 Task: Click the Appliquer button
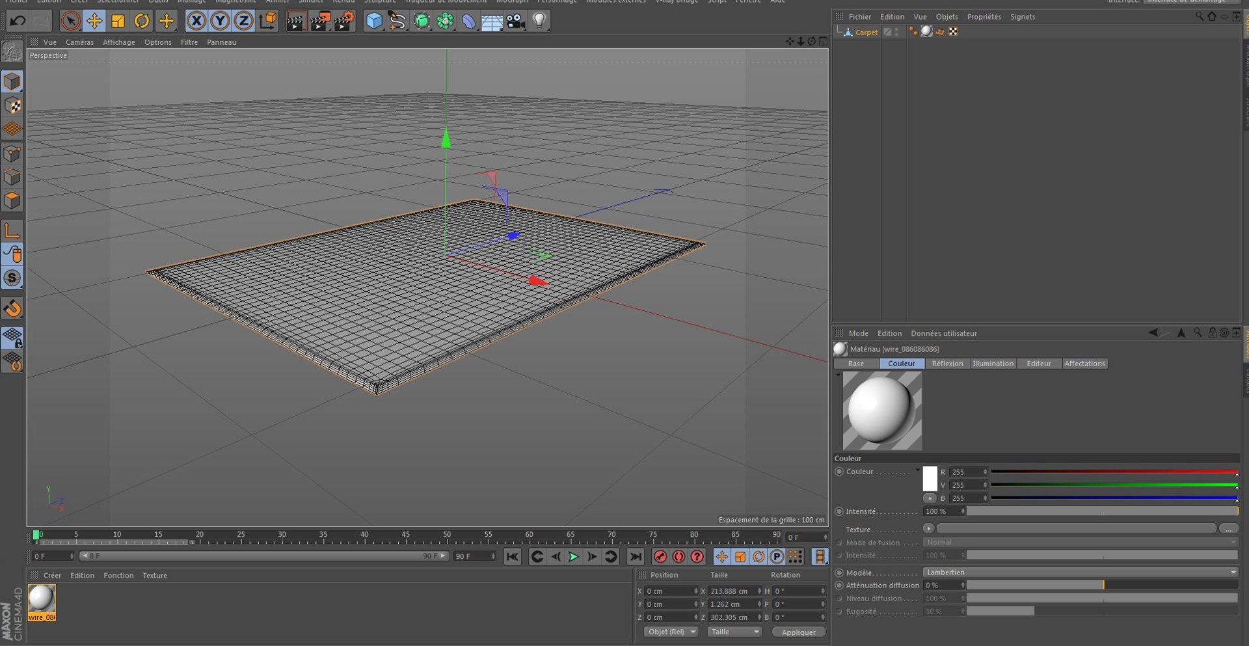(798, 632)
